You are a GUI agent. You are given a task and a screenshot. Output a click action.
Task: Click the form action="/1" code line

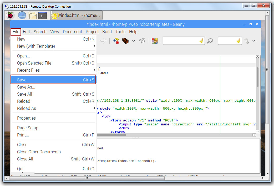(144, 120)
